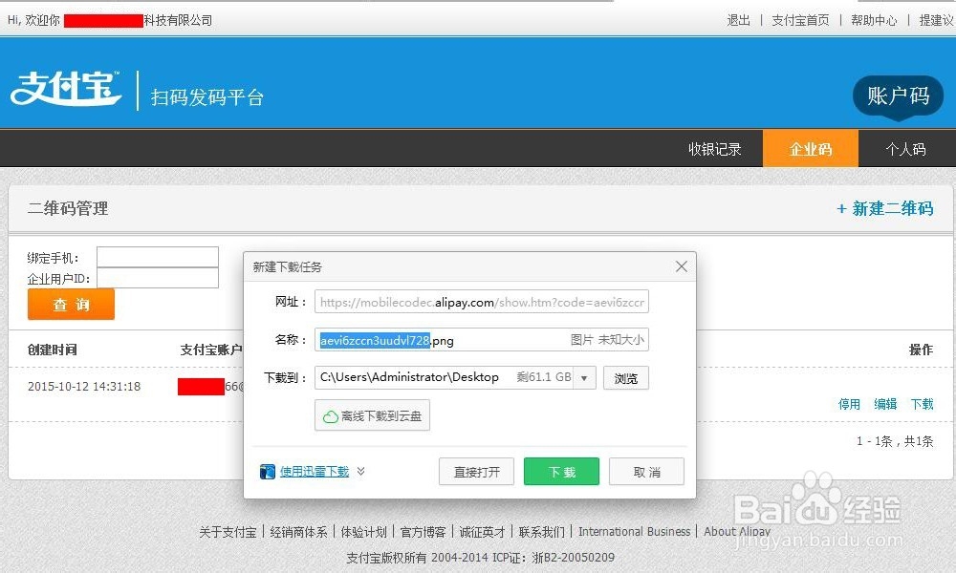Click the 提建议 link
The height and width of the screenshot is (573, 956).
937,20
